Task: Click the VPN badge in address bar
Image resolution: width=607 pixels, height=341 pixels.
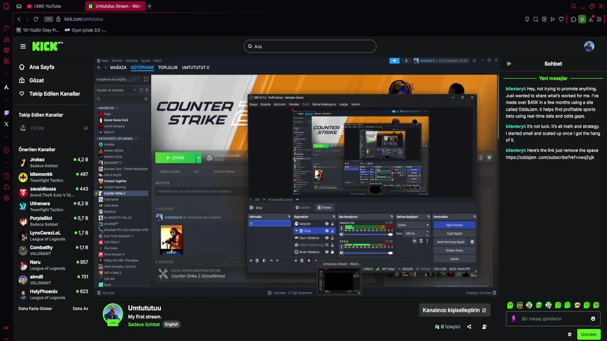Action: (x=48, y=19)
